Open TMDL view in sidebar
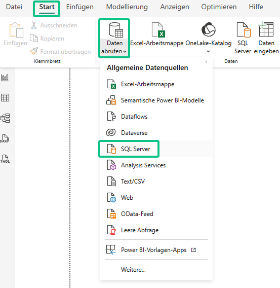The image size is (280, 288). (x=5, y=159)
